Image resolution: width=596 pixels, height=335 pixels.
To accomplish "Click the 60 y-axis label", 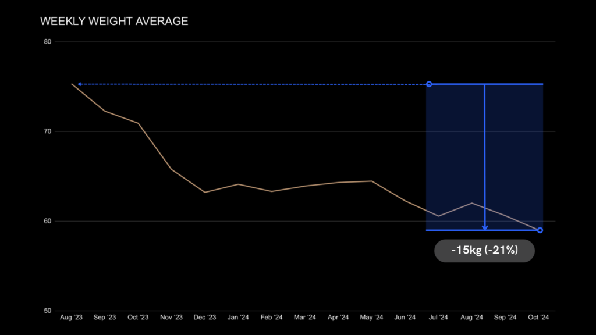I will coord(48,221).
